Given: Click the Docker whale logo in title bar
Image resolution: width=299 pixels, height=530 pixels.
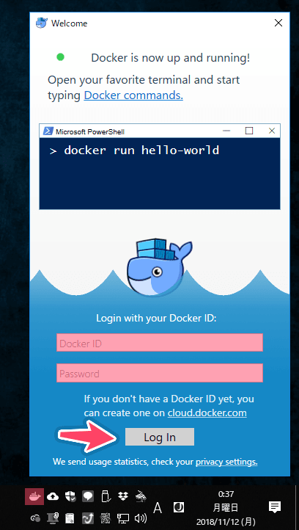Looking at the screenshot, I should click(x=42, y=23).
